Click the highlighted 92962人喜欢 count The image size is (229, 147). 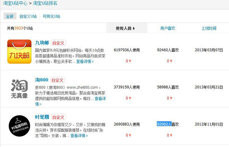pos(168,124)
